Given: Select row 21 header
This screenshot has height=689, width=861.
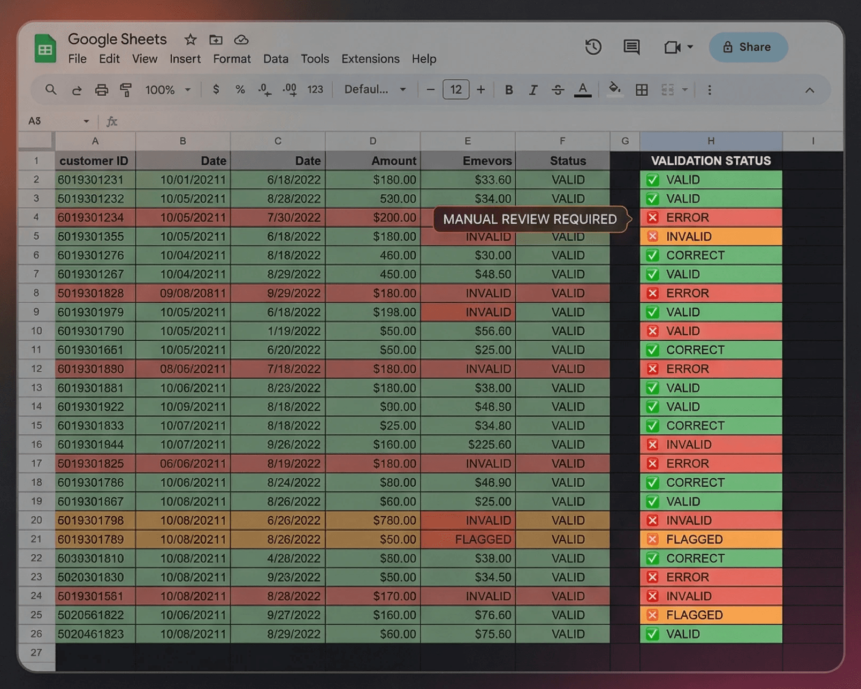Looking at the screenshot, I should (36, 539).
